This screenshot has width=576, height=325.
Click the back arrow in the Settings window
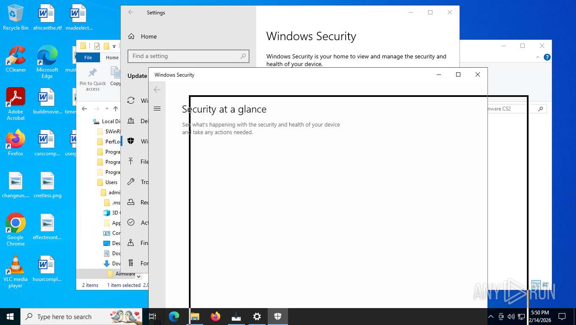(131, 12)
